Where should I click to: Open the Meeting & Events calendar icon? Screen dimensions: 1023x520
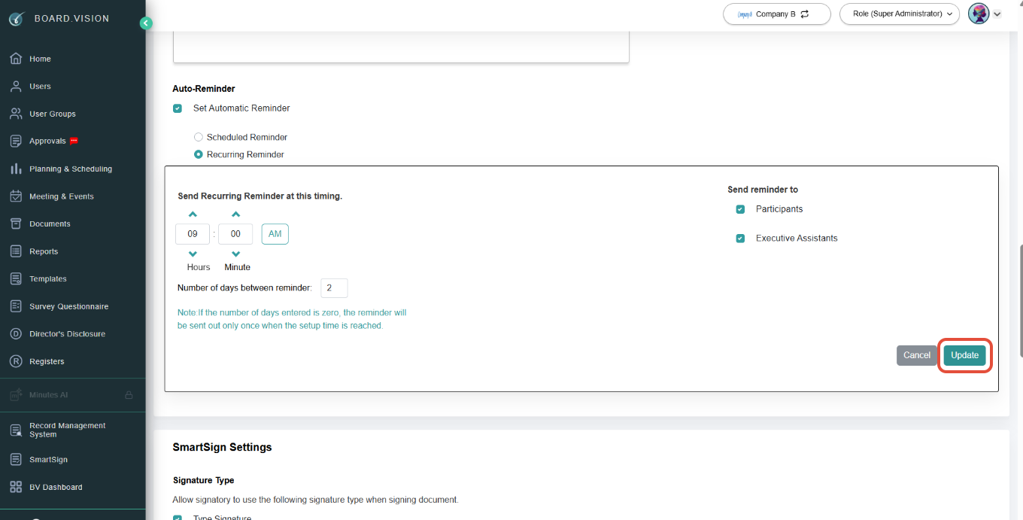[x=16, y=196]
